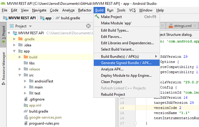Expand the test folder arrow

click(x=25, y=93)
